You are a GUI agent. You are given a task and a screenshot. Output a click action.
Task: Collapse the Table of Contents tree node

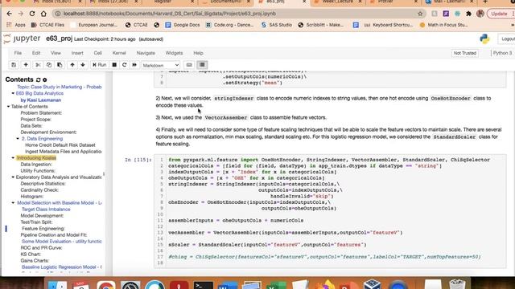[9, 107]
